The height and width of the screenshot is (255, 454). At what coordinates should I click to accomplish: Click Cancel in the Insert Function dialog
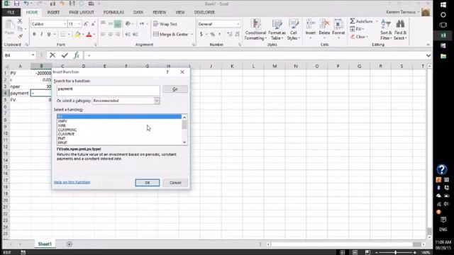[175, 183]
